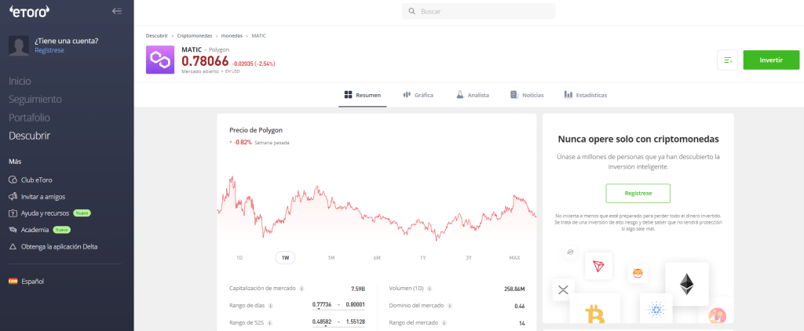Click the magnifying glass search icon
This screenshot has height=331, width=804.
[x=411, y=11]
